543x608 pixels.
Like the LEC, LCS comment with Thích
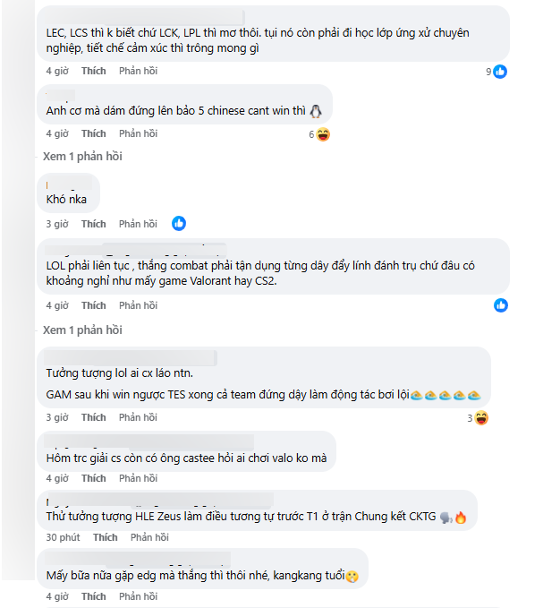94,71
